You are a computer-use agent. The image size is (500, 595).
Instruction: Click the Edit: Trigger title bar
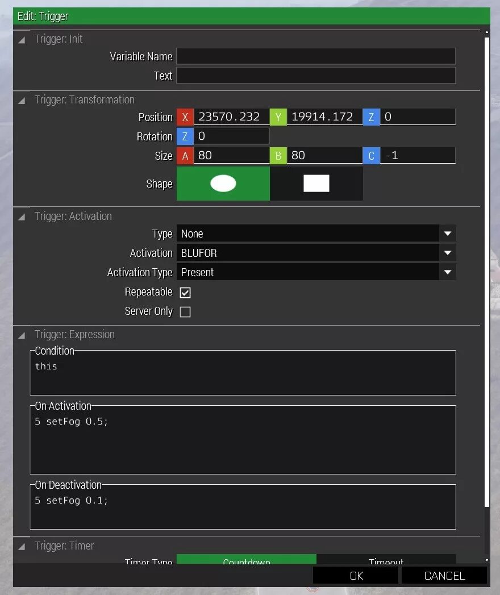click(x=252, y=16)
